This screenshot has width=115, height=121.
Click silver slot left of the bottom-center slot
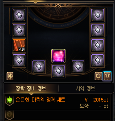[x=39, y=67]
